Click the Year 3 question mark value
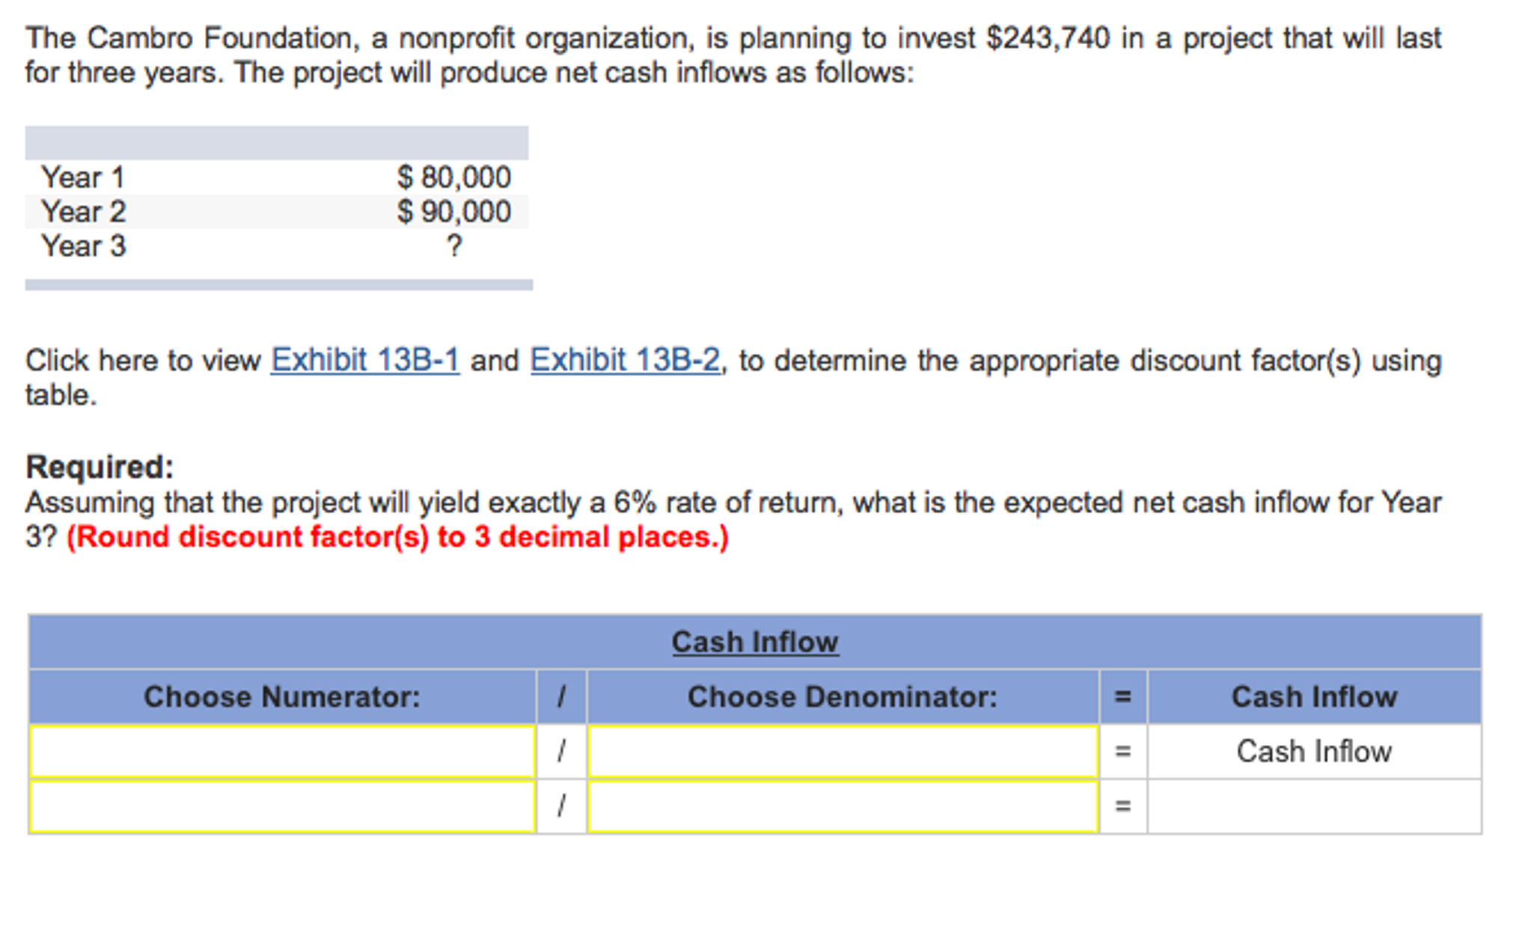 point(454,246)
